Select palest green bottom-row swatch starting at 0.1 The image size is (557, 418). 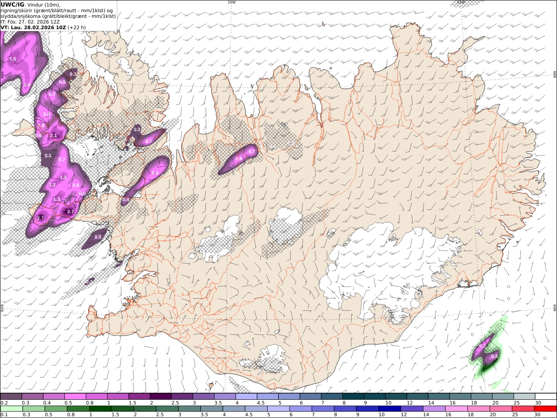click(x=12, y=409)
